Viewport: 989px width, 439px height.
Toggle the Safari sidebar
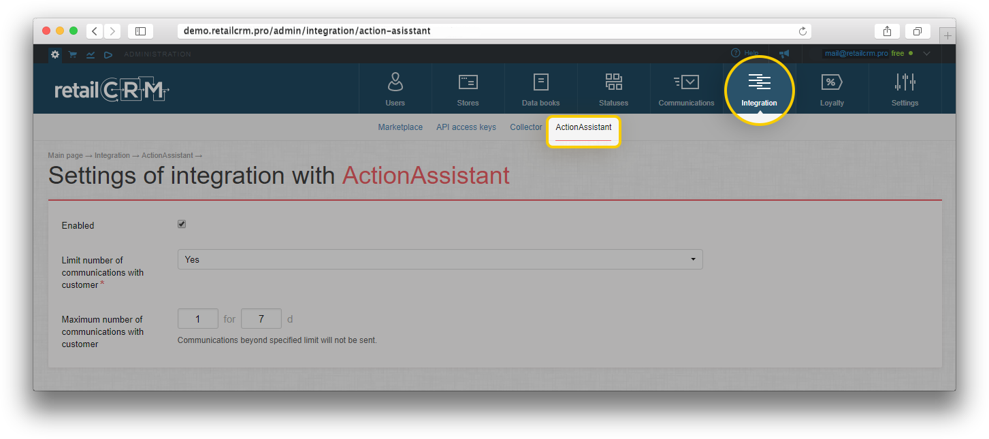pyautogui.click(x=140, y=31)
